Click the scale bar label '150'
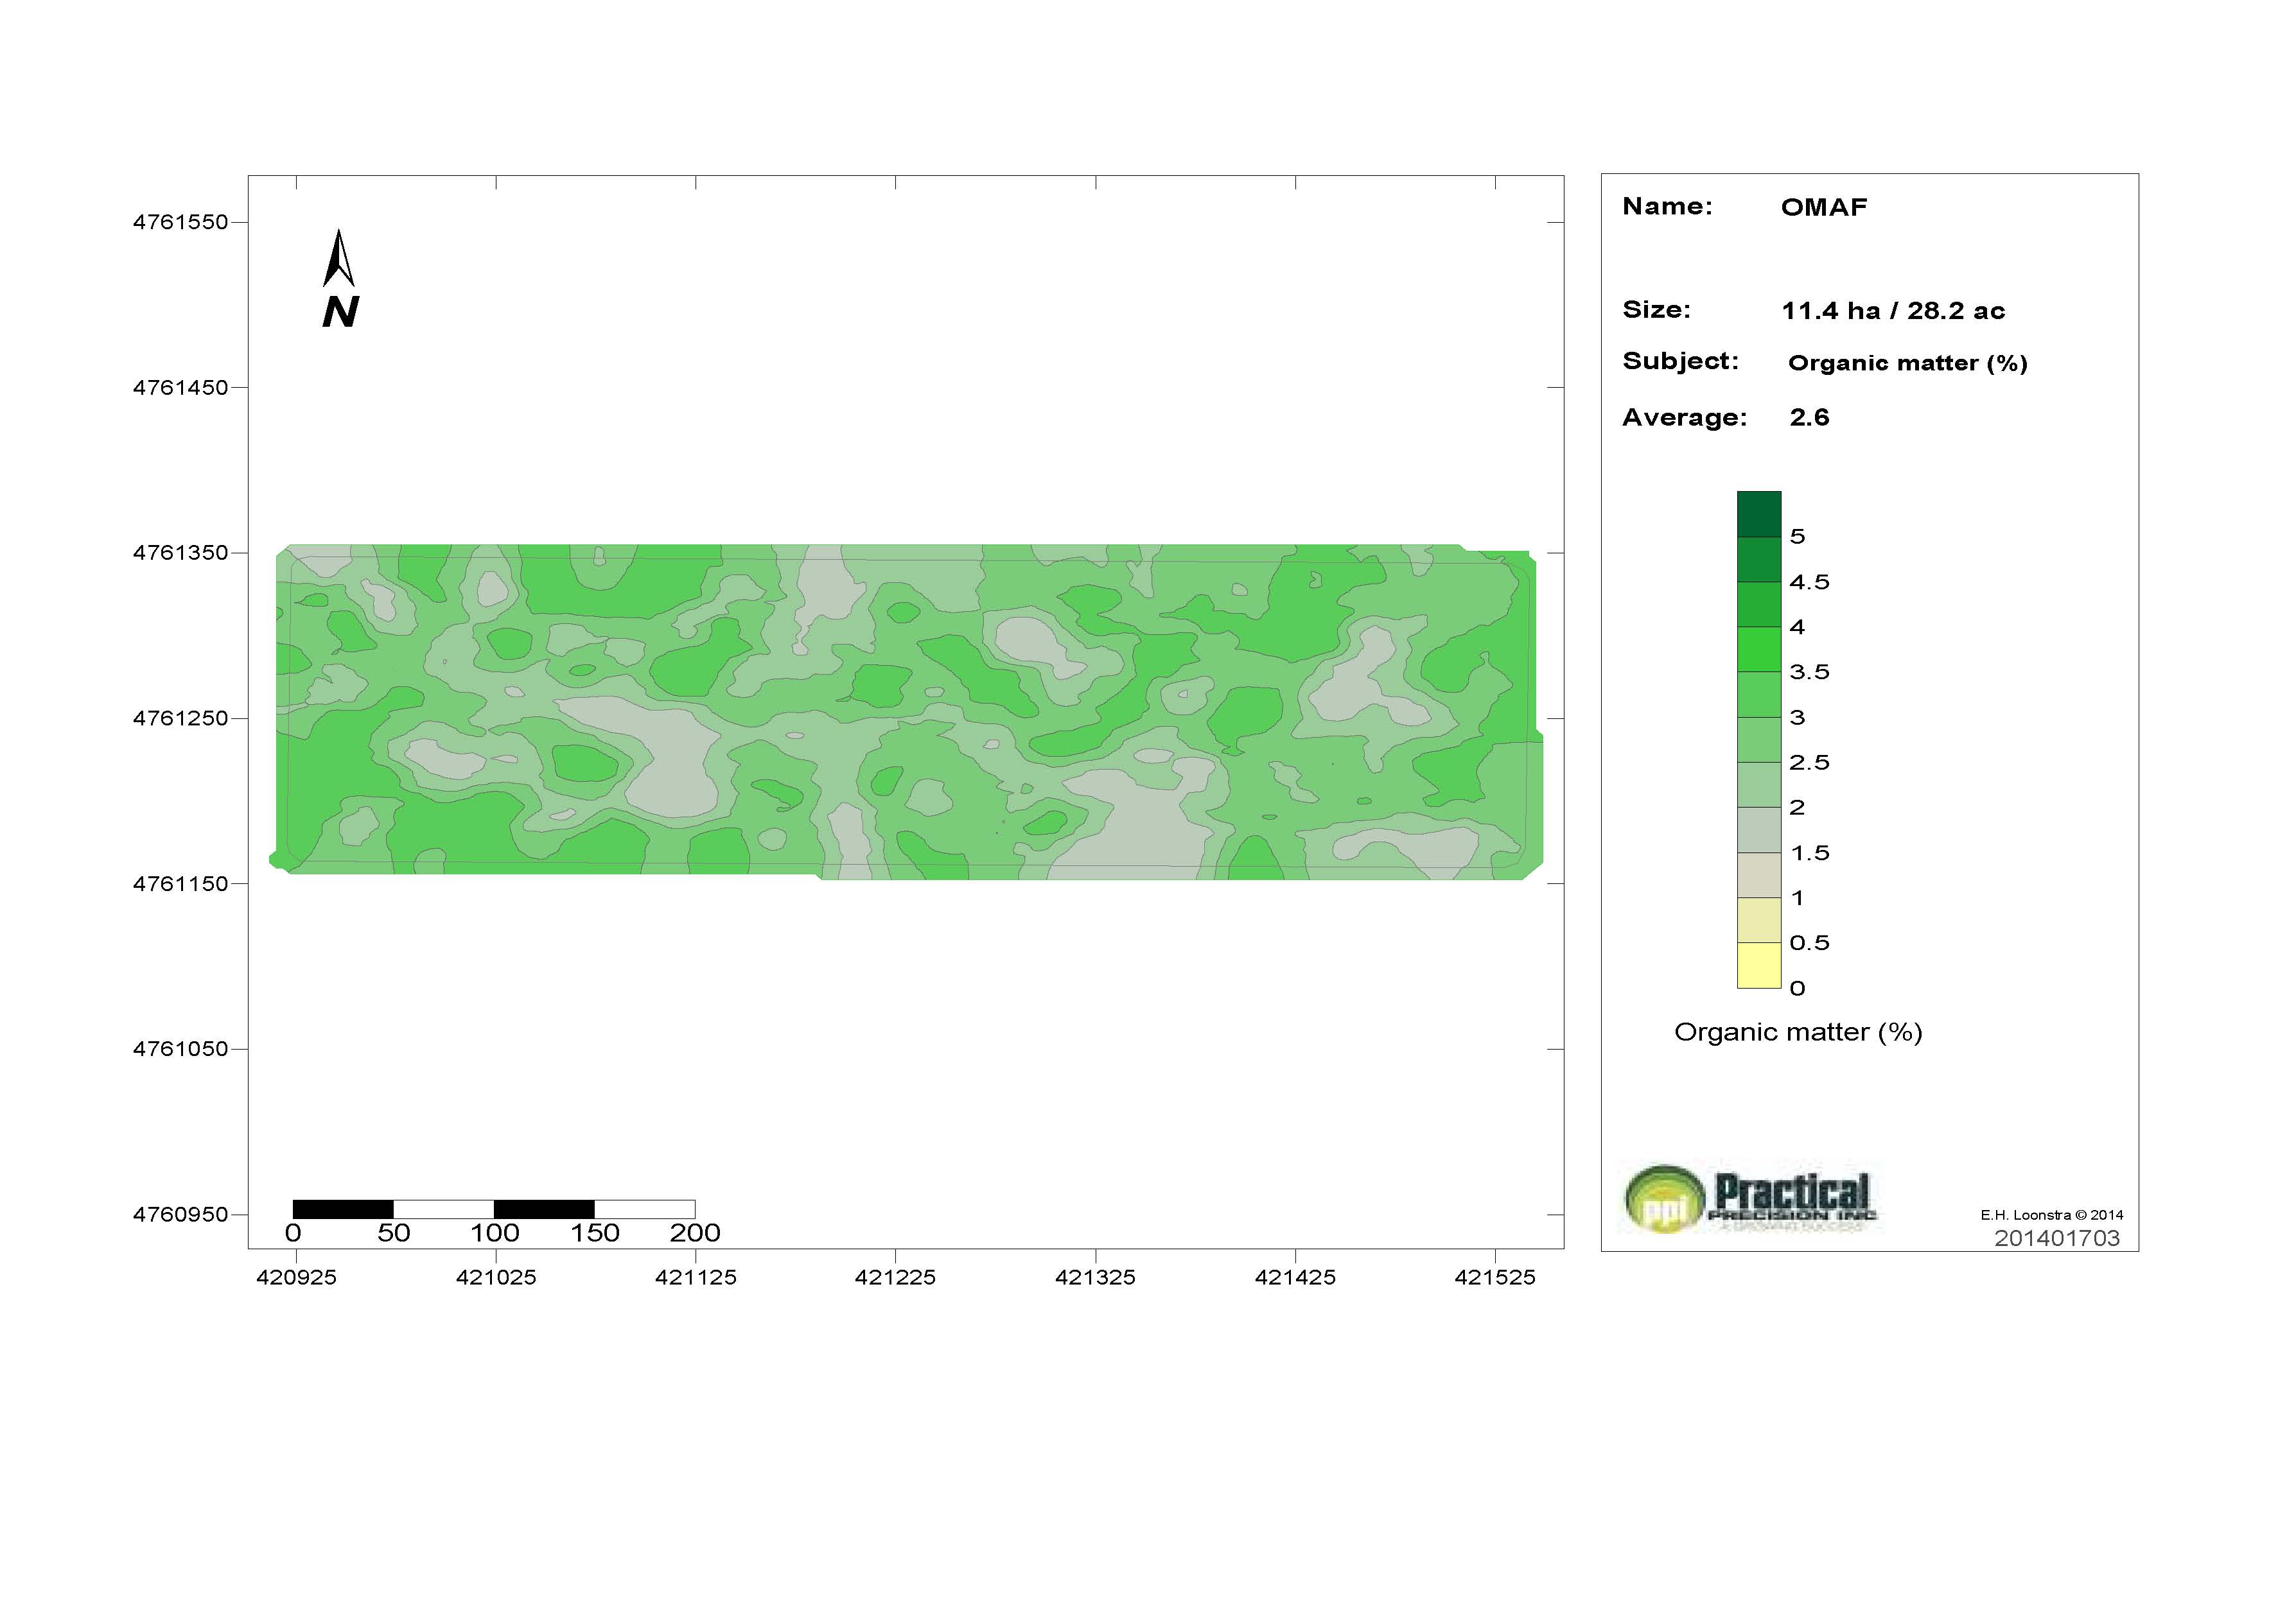The width and height of the screenshot is (2296, 1610). pos(595,1233)
